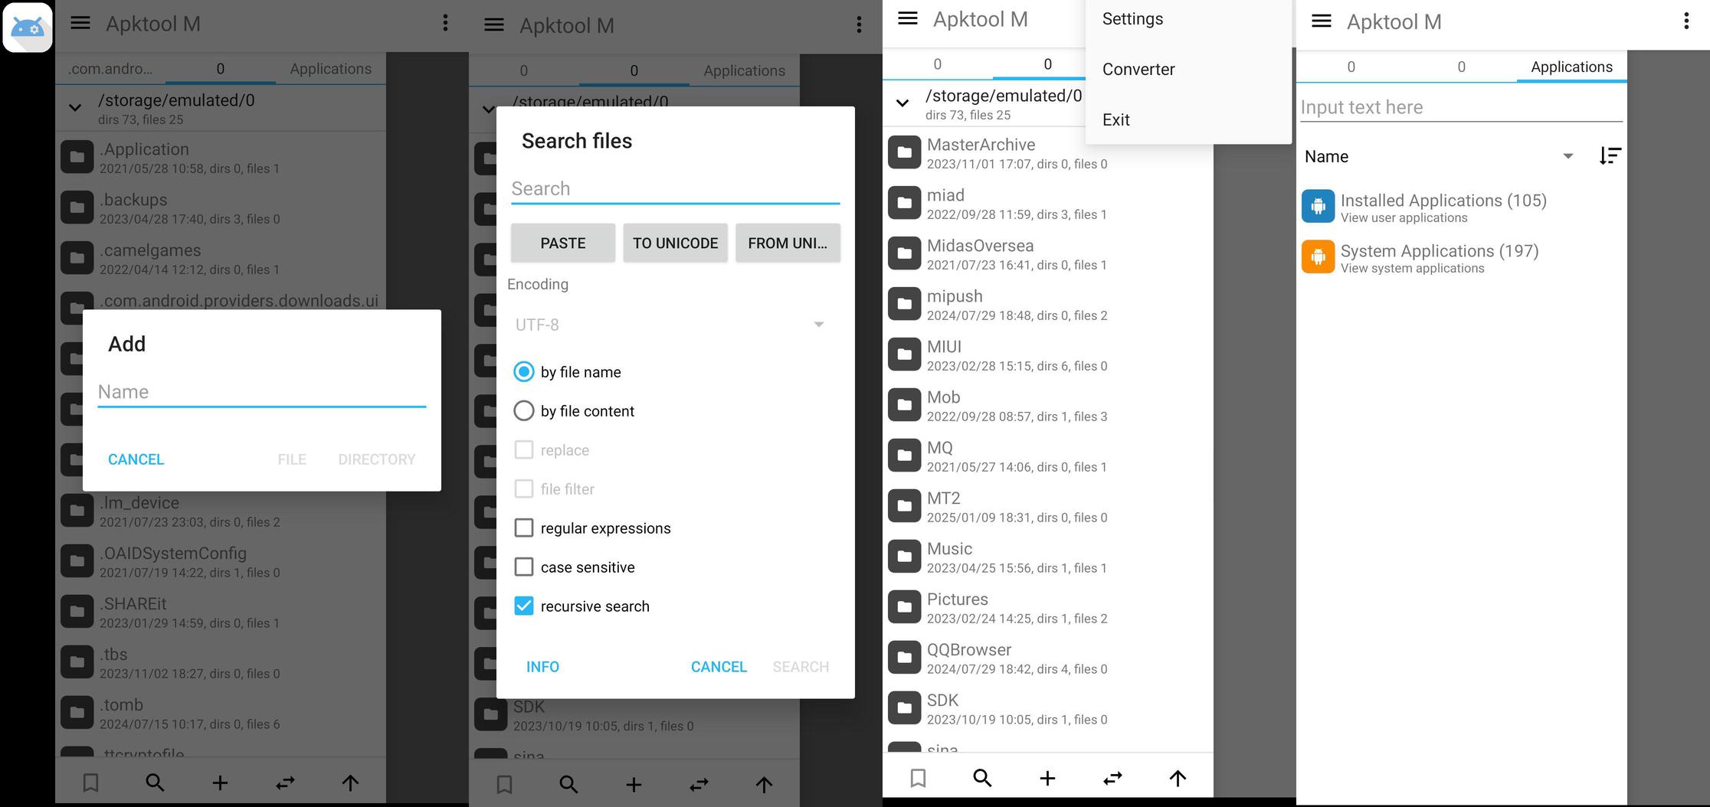
Task: Tap plus icon under the MasterArchive folder list
Action: (x=1047, y=778)
